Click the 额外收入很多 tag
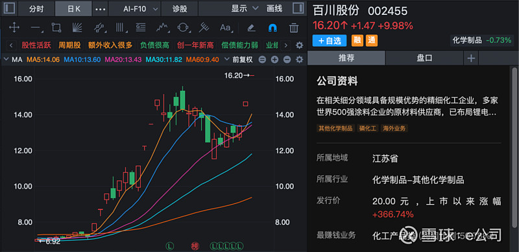 click(x=110, y=45)
